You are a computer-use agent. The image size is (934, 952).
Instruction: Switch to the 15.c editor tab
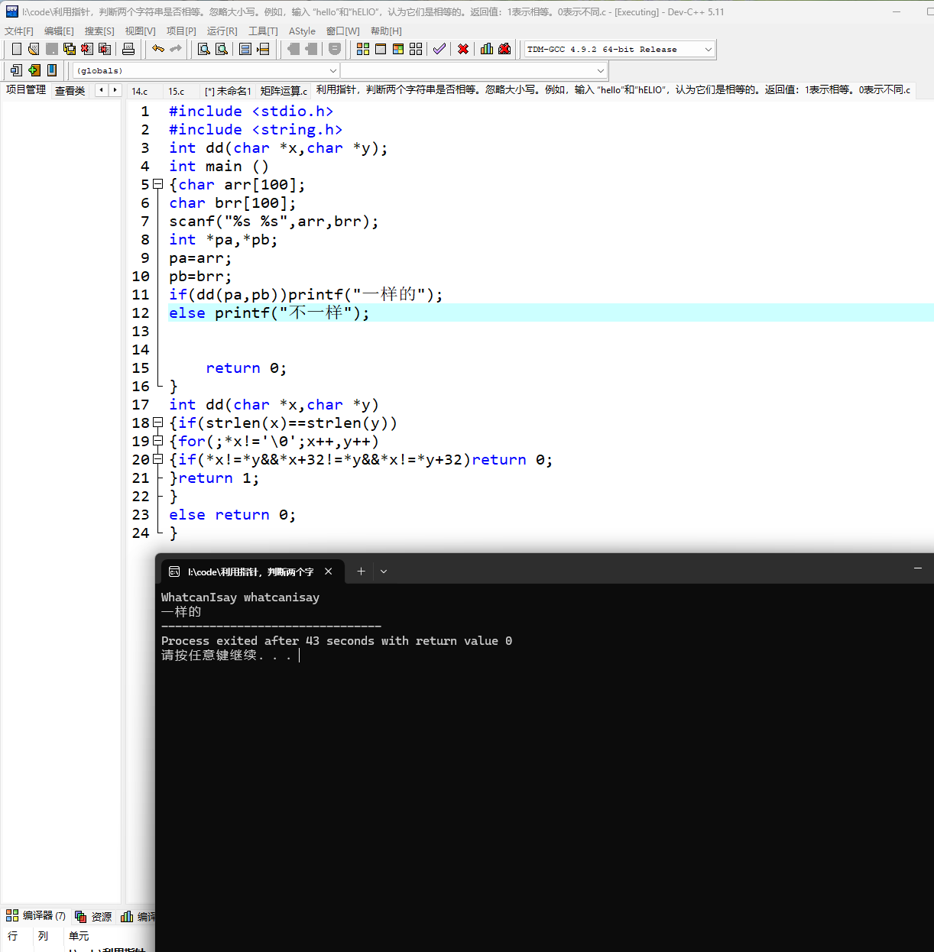point(177,91)
